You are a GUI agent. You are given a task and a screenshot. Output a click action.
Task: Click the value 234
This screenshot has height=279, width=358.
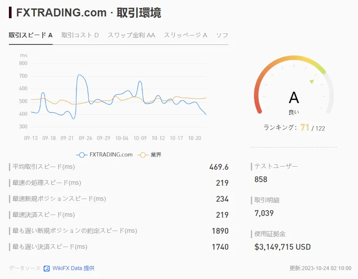click(x=222, y=199)
